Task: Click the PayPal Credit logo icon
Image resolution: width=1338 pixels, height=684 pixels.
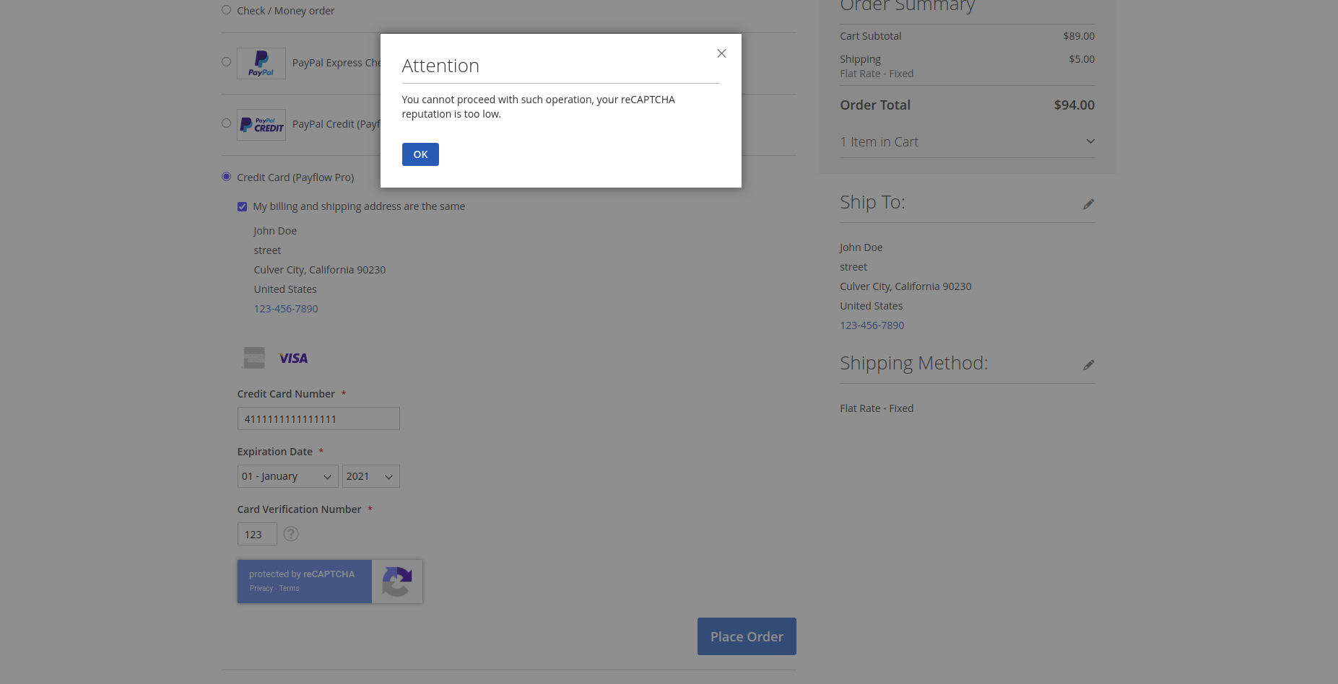Action: click(x=261, y=125)
